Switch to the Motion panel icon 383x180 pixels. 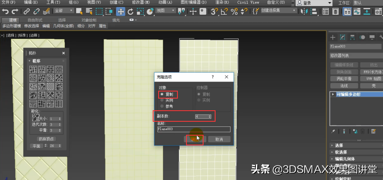pos(362,37)
